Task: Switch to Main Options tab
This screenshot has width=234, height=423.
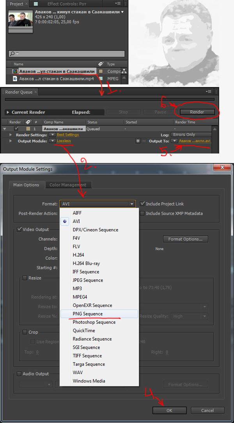Action: click(x=27, y=185)
